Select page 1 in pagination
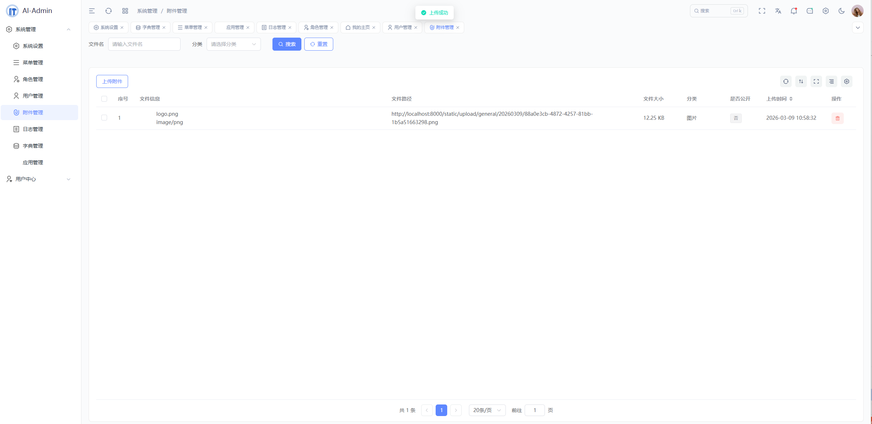This screenshot has height=424, width=872. [441, 410]
